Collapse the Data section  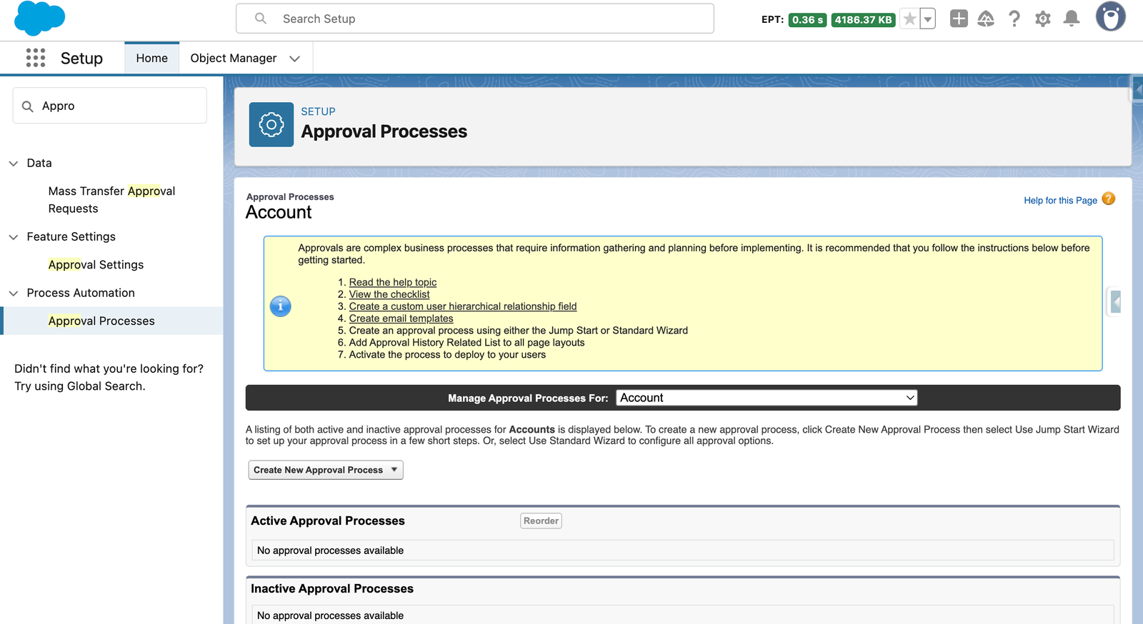[x=13, y=163]
